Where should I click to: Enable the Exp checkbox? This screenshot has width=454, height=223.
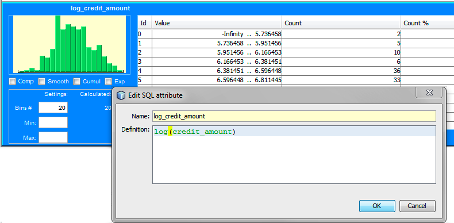pyautogui.click(x=108, y=82)
